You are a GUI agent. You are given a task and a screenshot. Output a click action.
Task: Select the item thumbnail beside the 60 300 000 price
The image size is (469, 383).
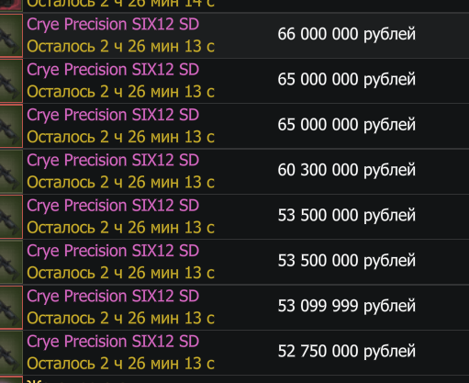(x=11, y=172)
